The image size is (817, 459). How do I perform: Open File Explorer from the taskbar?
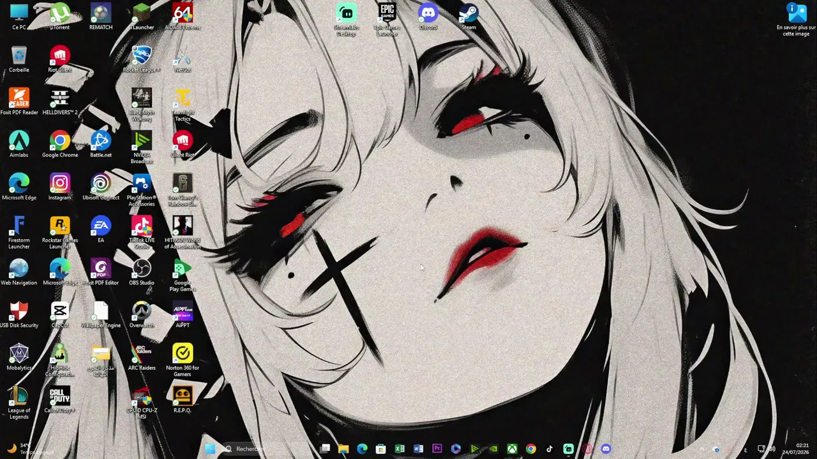click(x=343, y=449)
